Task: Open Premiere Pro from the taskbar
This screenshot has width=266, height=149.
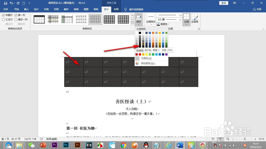Action: pyautogui.click(x=54, y=145)
